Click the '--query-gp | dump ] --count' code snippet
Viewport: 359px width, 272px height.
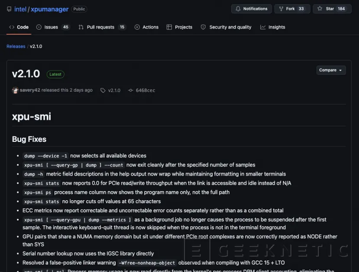74,165
